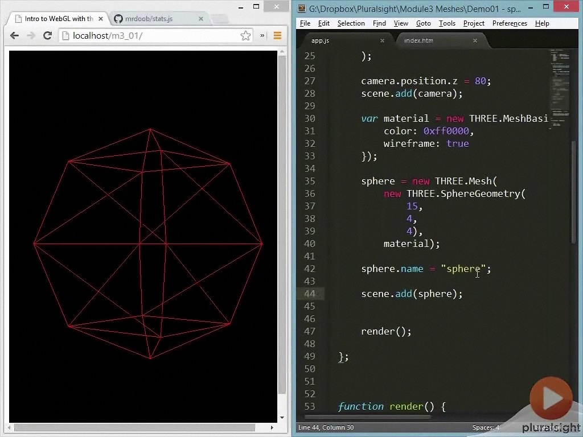The height and width of the screenshot is (437, 583).
Task: Maximize the Sublime Text window
Action: click(546, 7)
